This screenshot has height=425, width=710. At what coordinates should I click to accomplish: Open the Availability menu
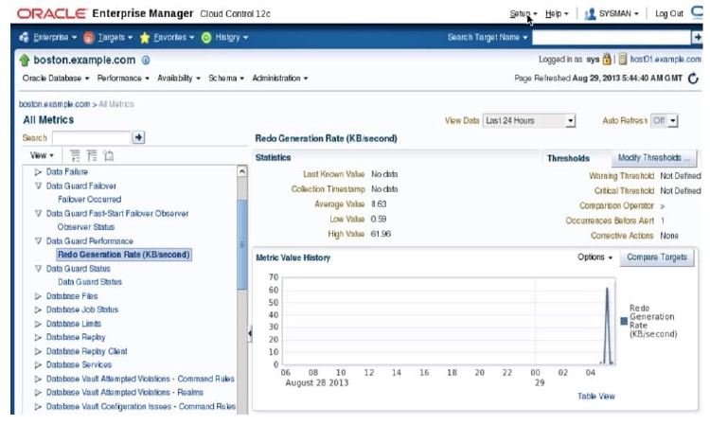point(179,79)
